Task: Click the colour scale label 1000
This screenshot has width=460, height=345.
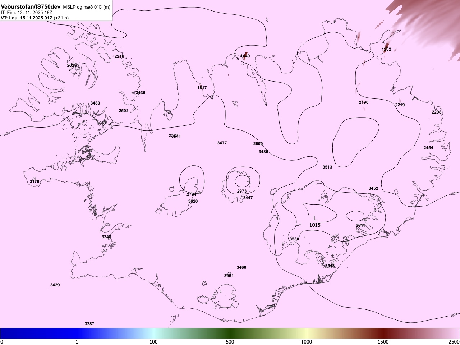Action: click(x=307, y=341)
